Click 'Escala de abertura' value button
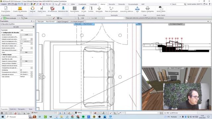Screen dimensions: 212x119 26,35
